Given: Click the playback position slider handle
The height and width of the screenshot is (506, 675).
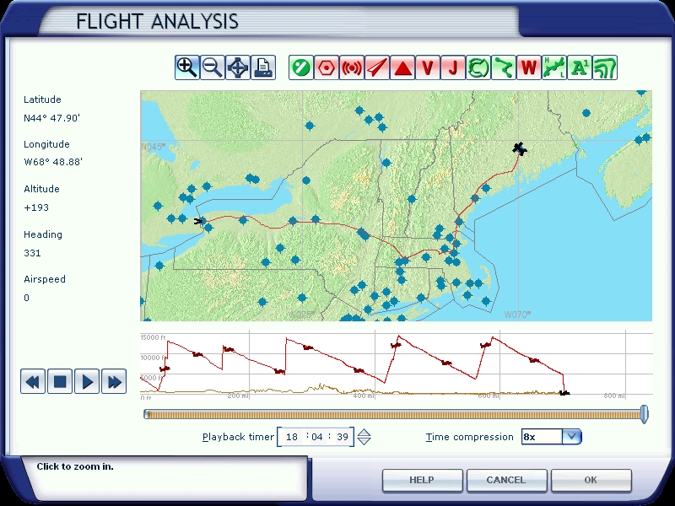Looking at the screenshot, I should [x=644, y=414].
